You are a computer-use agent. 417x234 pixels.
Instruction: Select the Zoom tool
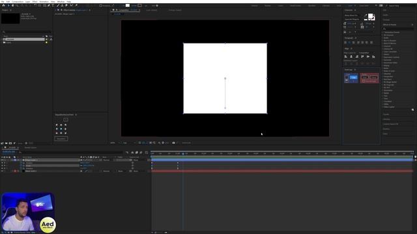[17, 5]
